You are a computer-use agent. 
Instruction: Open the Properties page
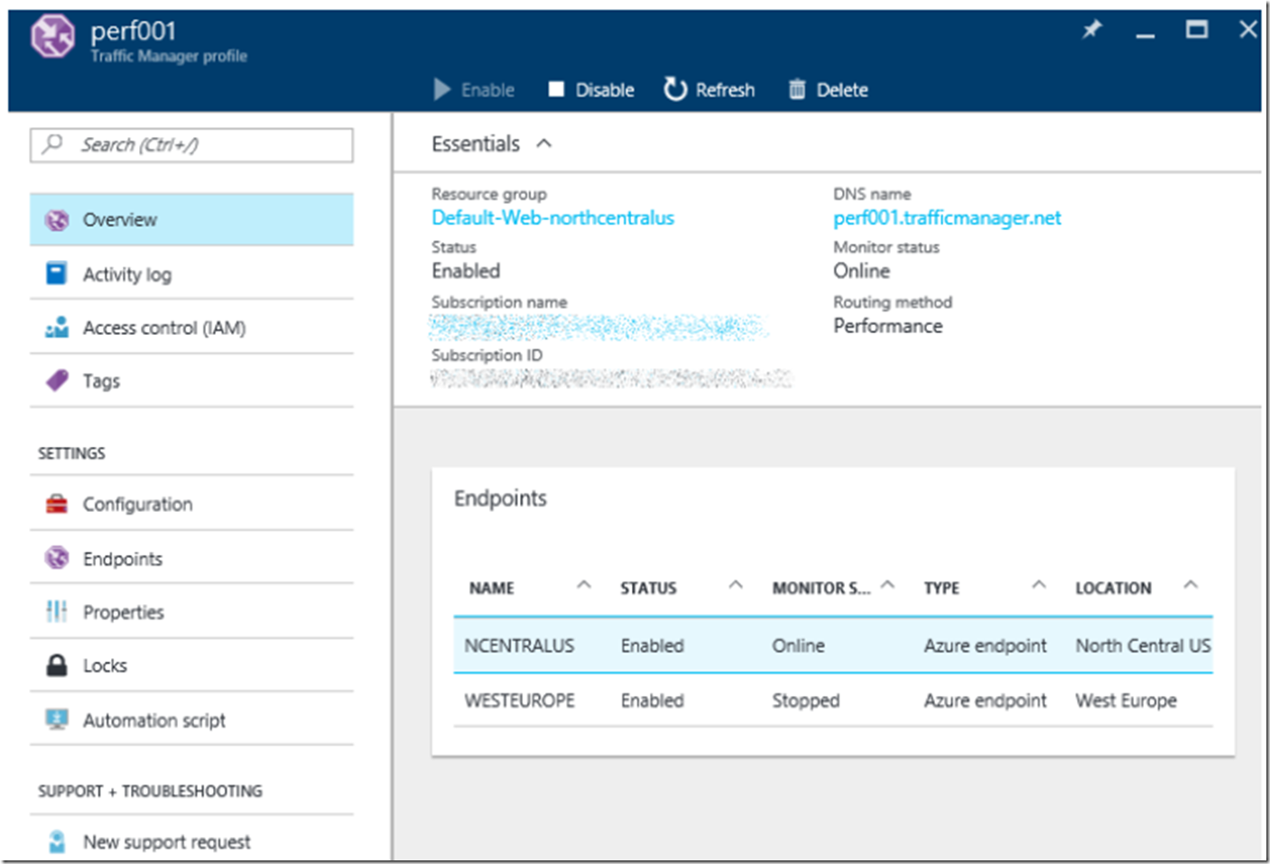(191, 611)
